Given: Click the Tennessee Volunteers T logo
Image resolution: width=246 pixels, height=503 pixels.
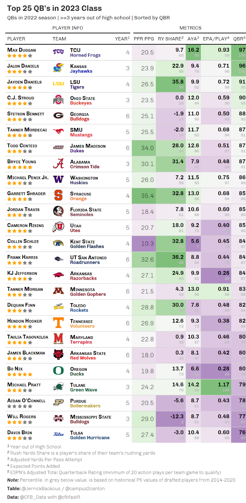Looking at the screenshot, I should pyautogui.click(x=58, y=323).
